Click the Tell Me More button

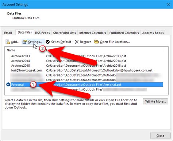click(155, 101)
